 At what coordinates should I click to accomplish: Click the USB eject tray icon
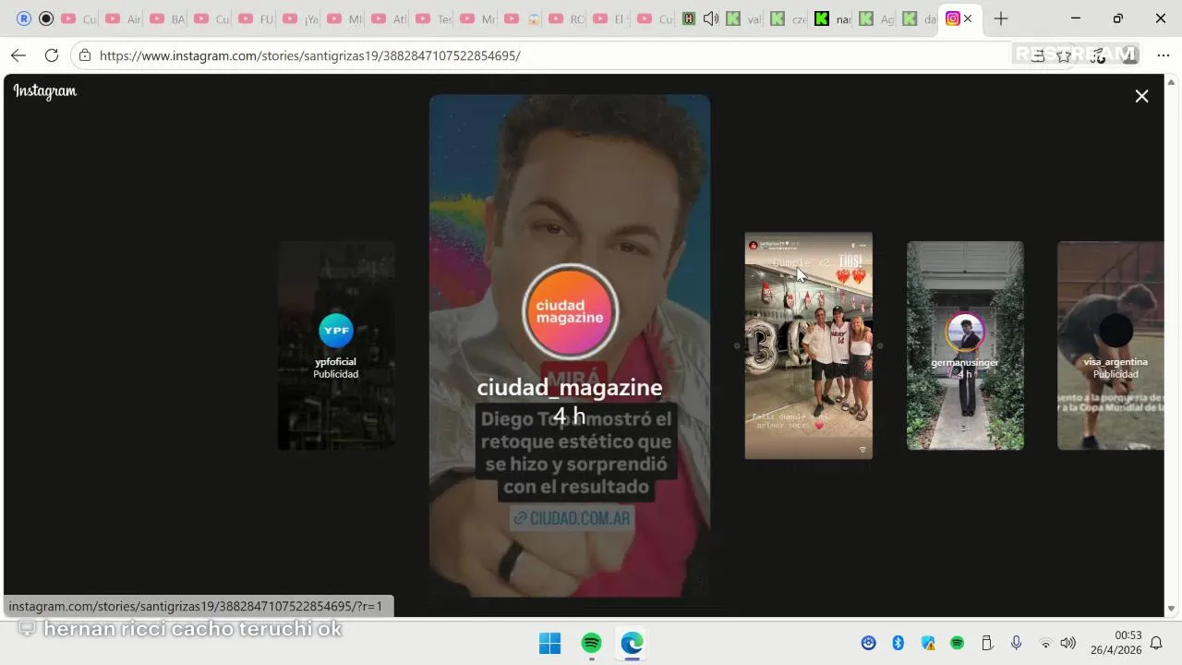pyautogui.click(x=986, y=643)
